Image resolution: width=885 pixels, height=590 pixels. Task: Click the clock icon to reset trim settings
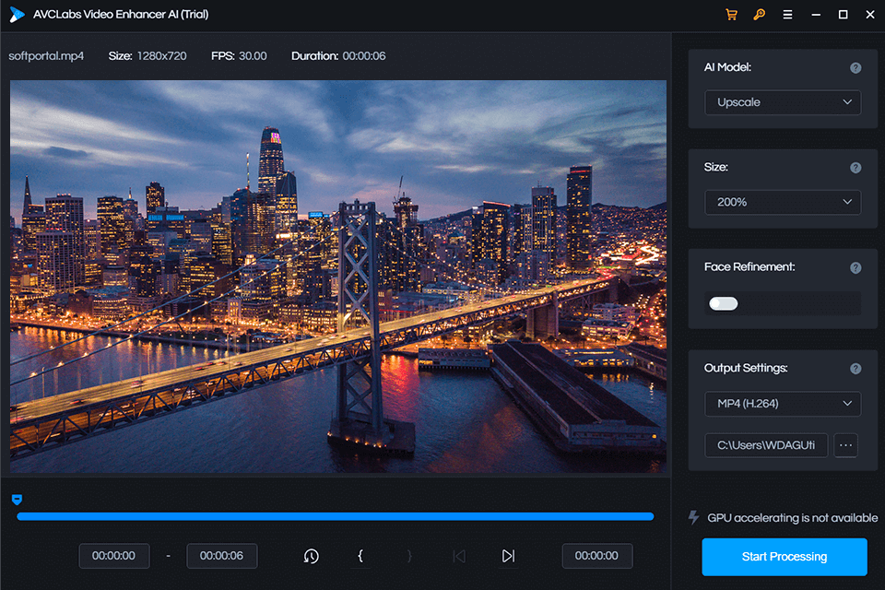click(311, 556)
